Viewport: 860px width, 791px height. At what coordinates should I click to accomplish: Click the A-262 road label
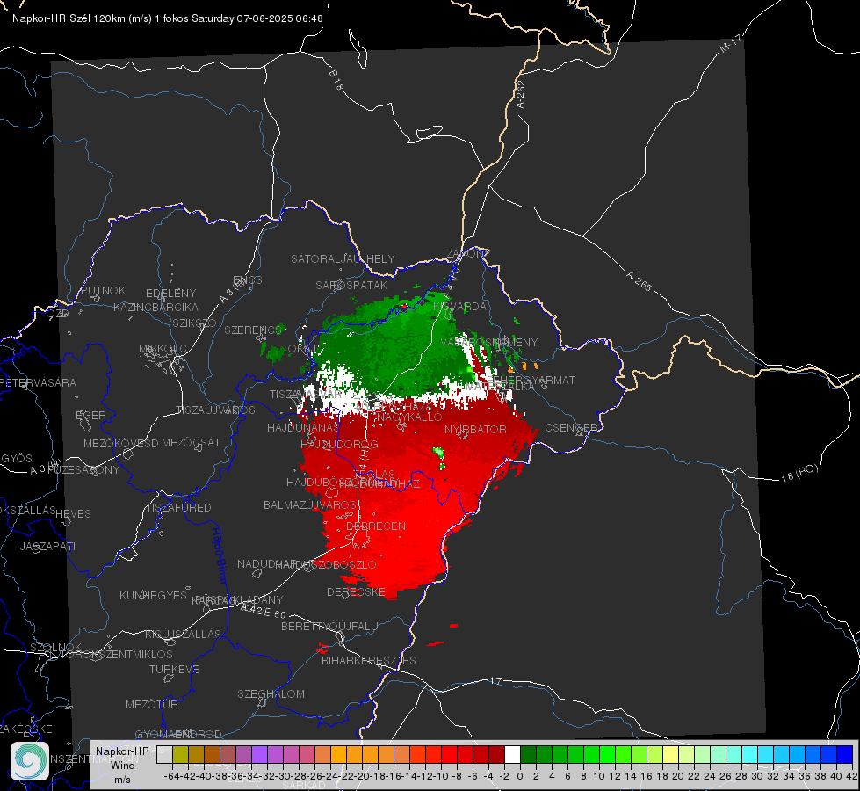(521, 94)
